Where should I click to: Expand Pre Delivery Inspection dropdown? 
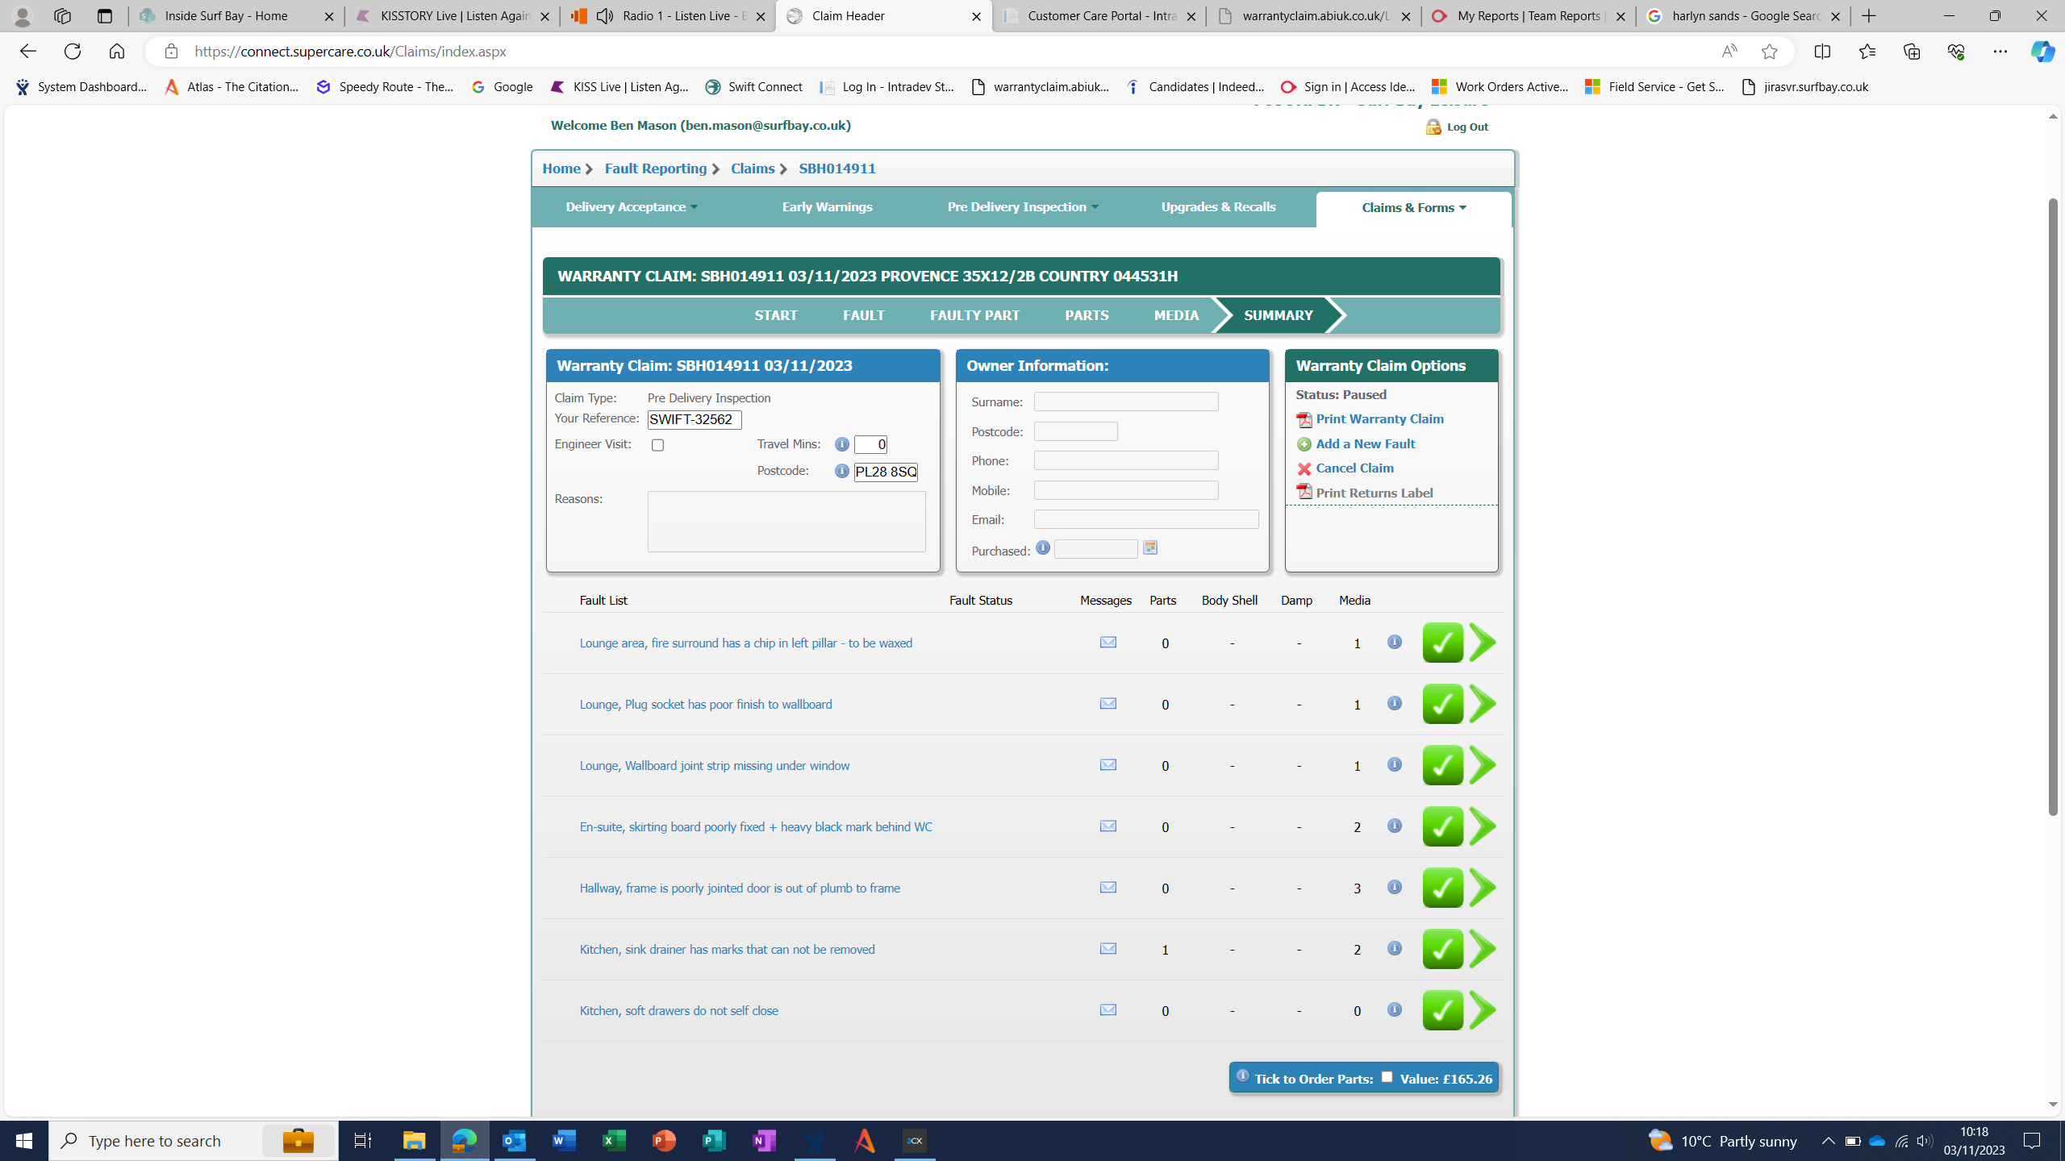point(1022,207)
